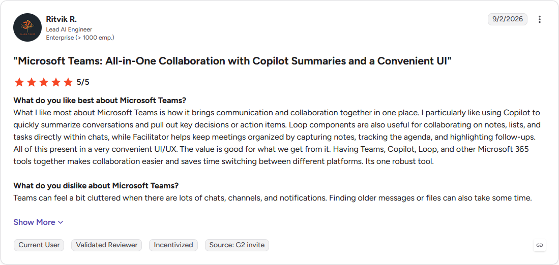The image size is (559, 265).
Task: Select the Incentivized tag
Action: [x=173, y=245]
